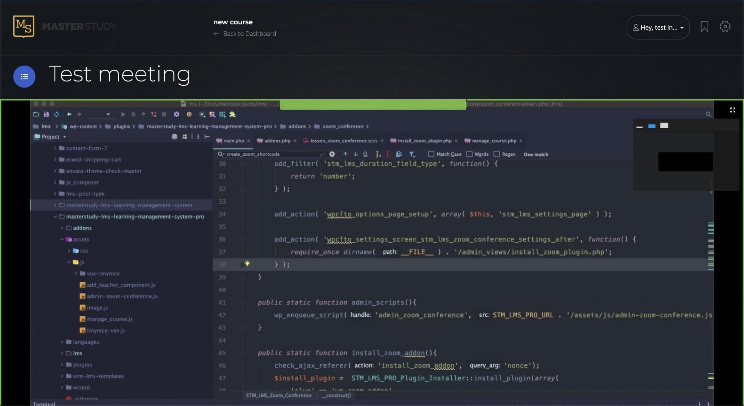Click the IDE Save All toolbar icon
This screenshot has width=744, height=406.
pyautogui.click(x=46, y=114)
